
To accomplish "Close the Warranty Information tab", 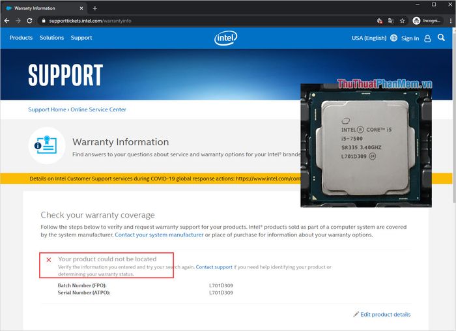I will tap(81, 8).
